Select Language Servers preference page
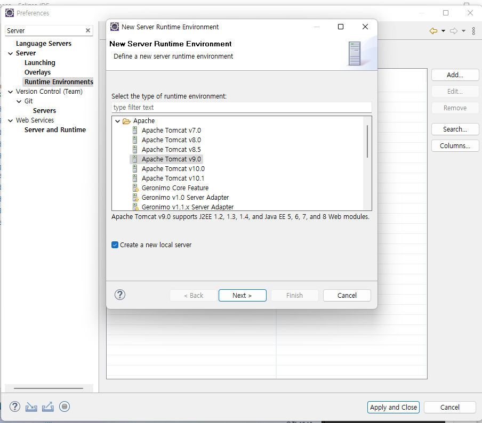Viewport: 482px width, 423px height. tap(44, 44)
